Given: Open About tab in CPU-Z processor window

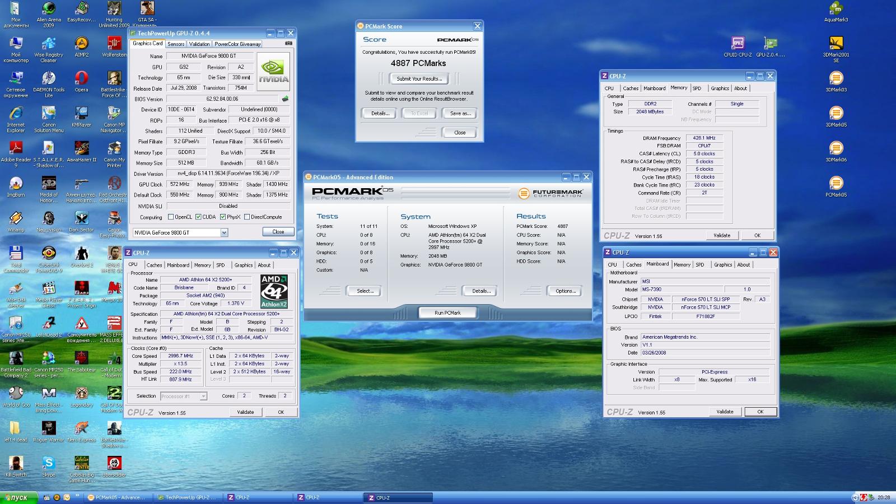Looking at the screenshot, I should tap(264, 265).
